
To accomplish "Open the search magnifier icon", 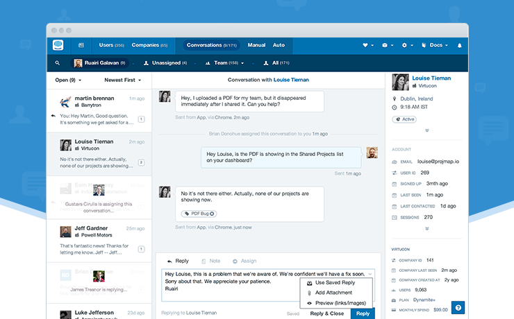I will [58, 63].
